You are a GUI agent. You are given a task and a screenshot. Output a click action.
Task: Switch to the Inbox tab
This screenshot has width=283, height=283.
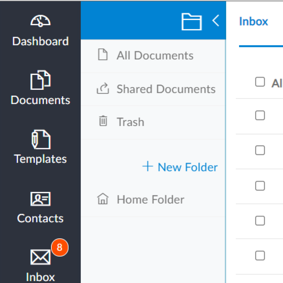click(x=253, y=21)
